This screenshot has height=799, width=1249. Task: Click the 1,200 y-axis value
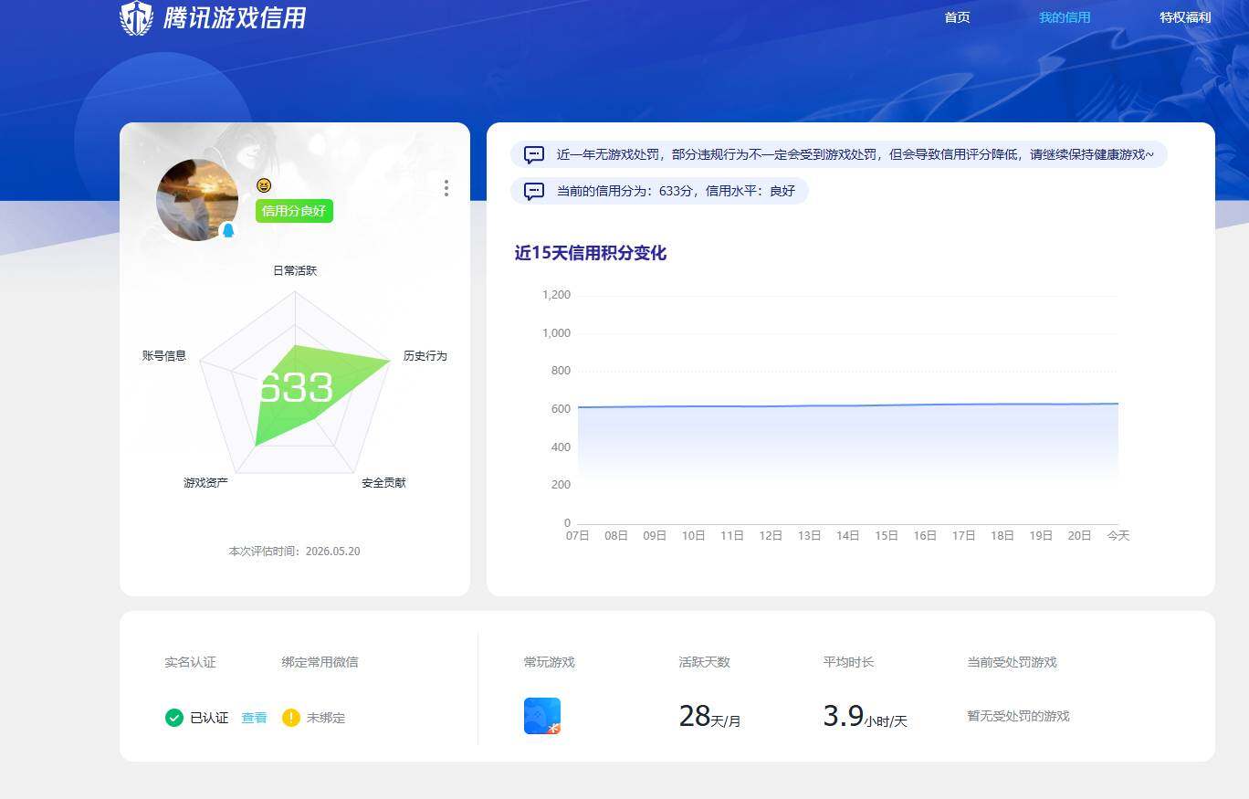click(556, 295)
